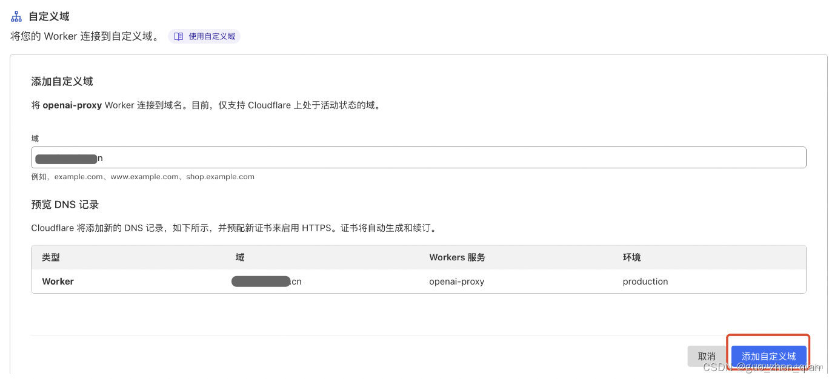This screenshot has height=379, width=829.
Task: Select the masked domain text in the input
Action: [67, 158]
